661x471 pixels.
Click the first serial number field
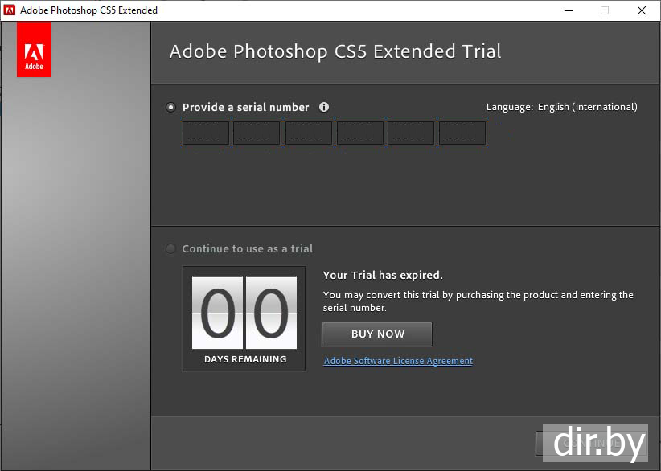[x=205, y=133]
